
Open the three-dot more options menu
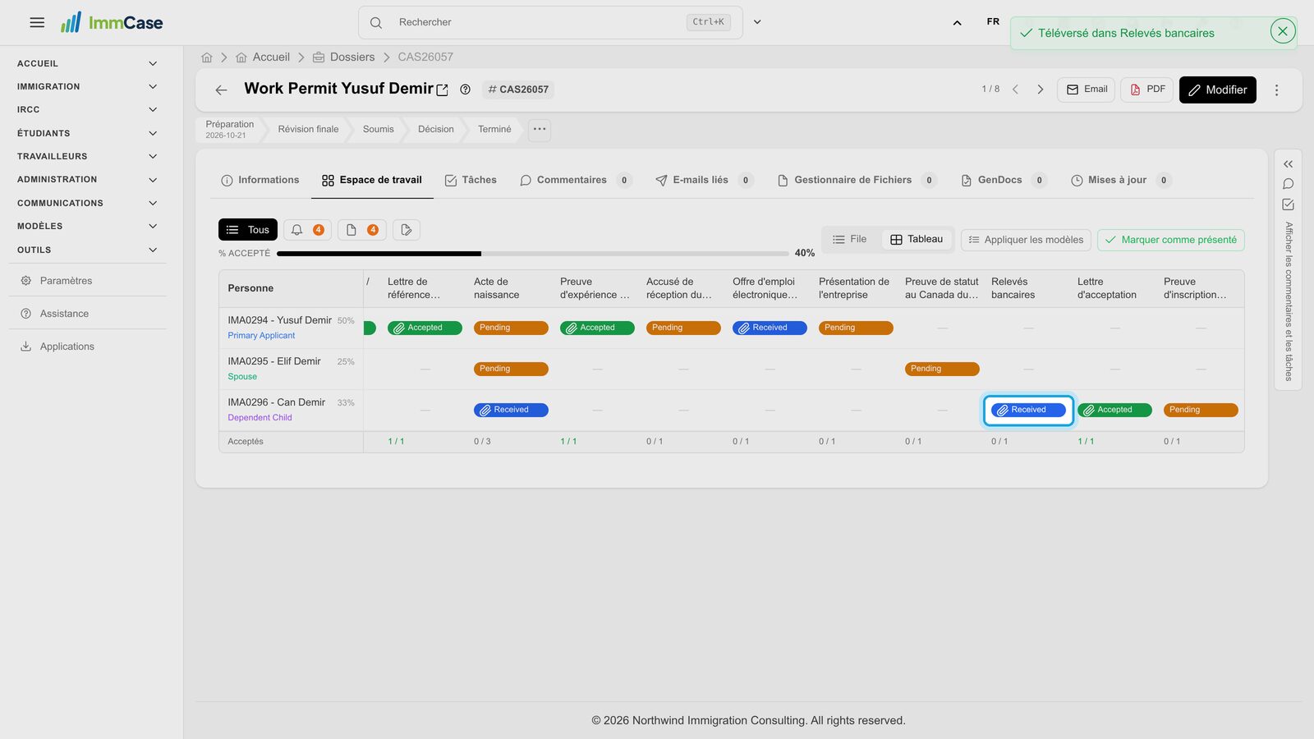pos(1276,90)
